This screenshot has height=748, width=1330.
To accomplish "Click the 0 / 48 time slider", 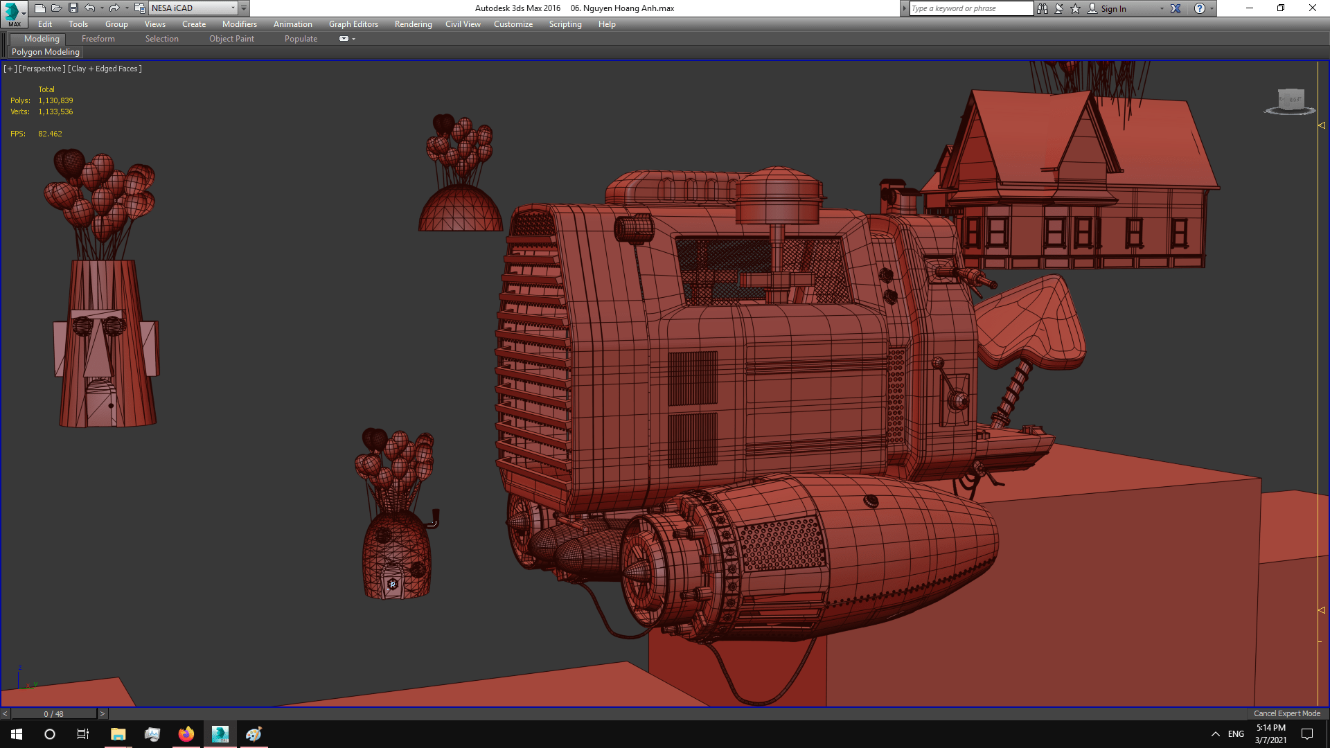I will [53, 713].
